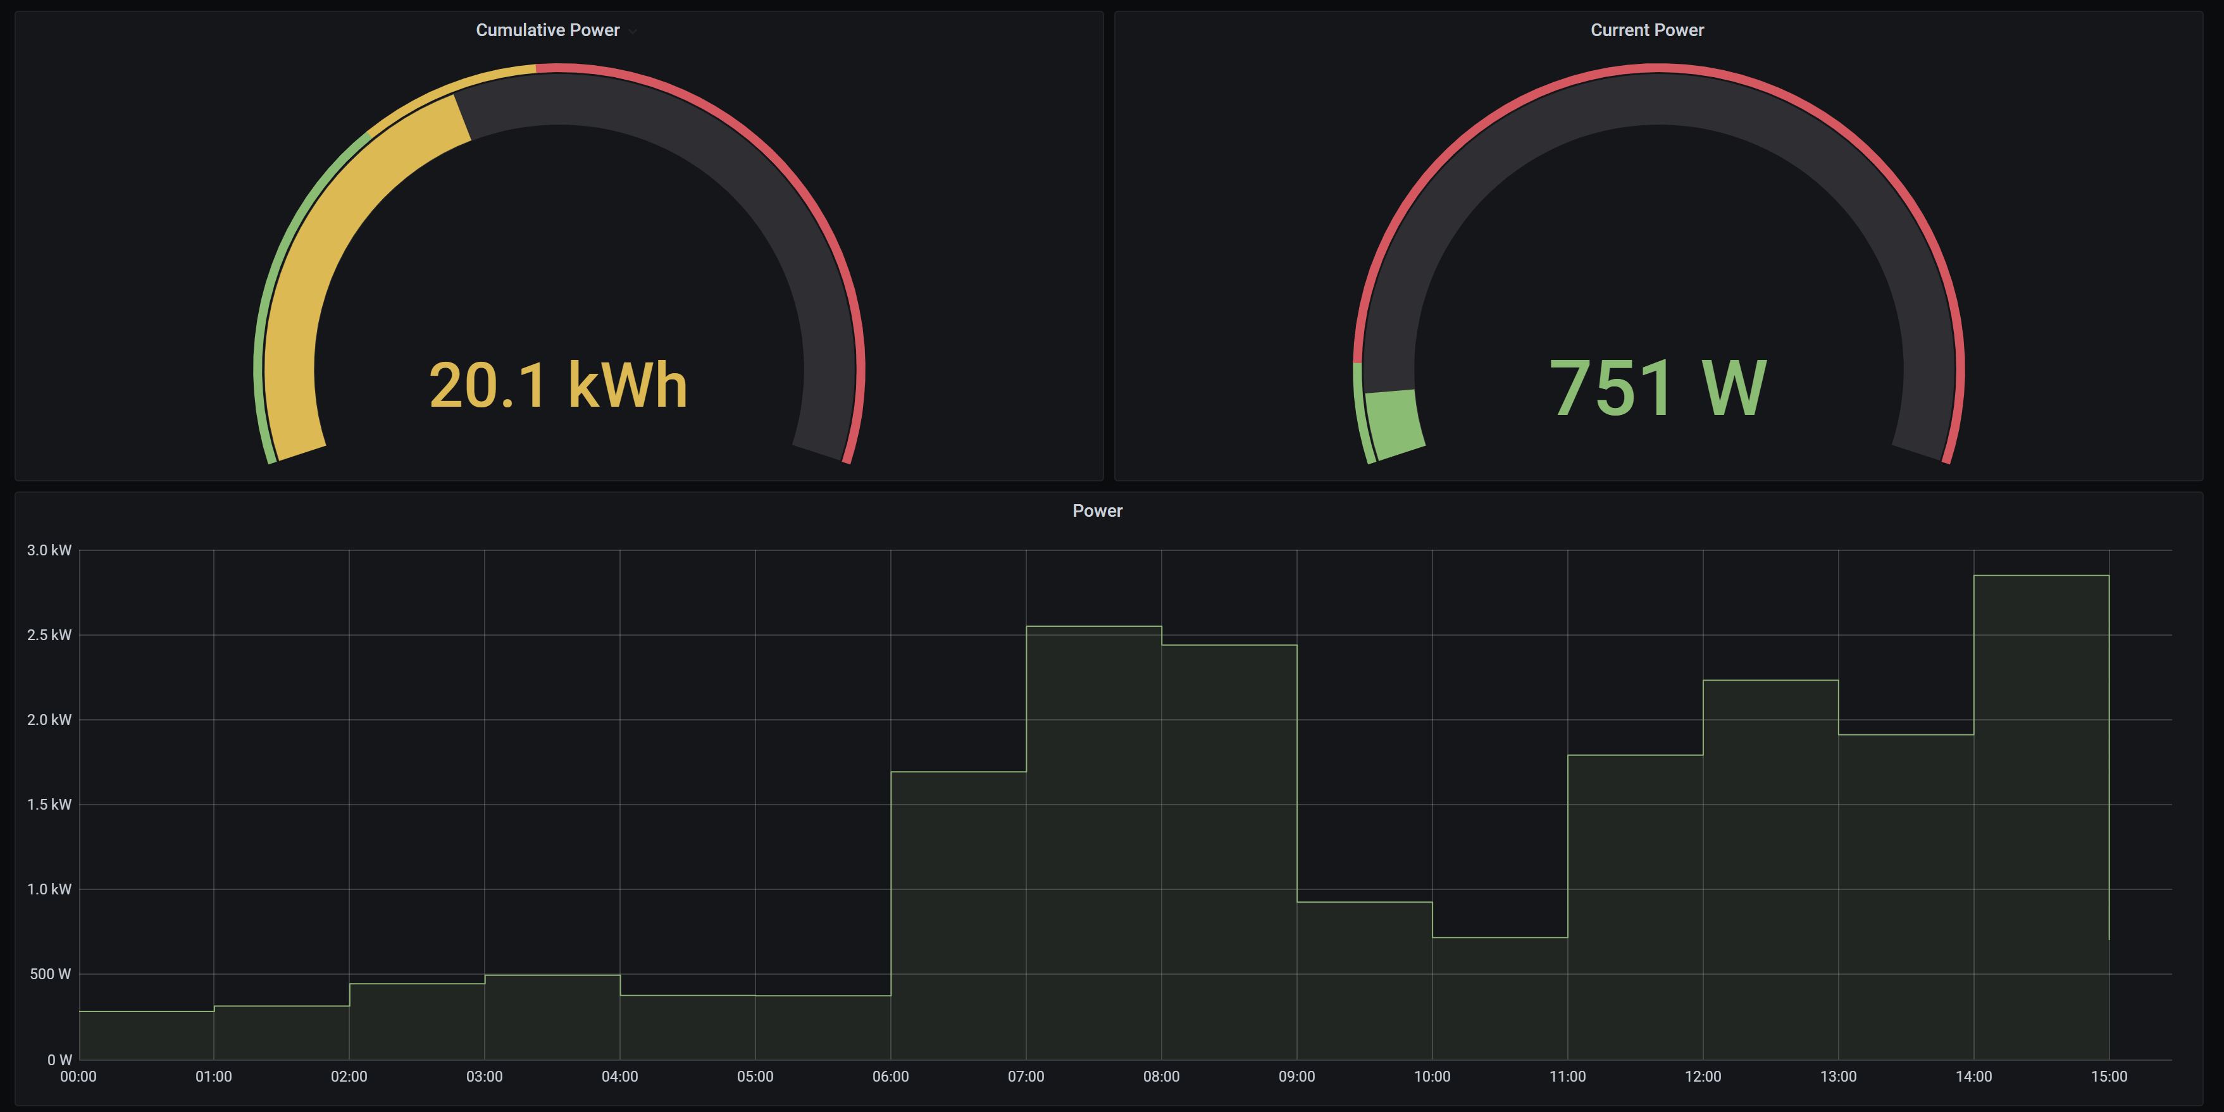Open the Current Power panel title
This screenshot has width=2224, height=1112.
tap(1646, 30)
